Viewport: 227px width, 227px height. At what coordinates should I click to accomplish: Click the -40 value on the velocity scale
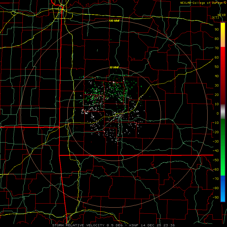(216, 151)
